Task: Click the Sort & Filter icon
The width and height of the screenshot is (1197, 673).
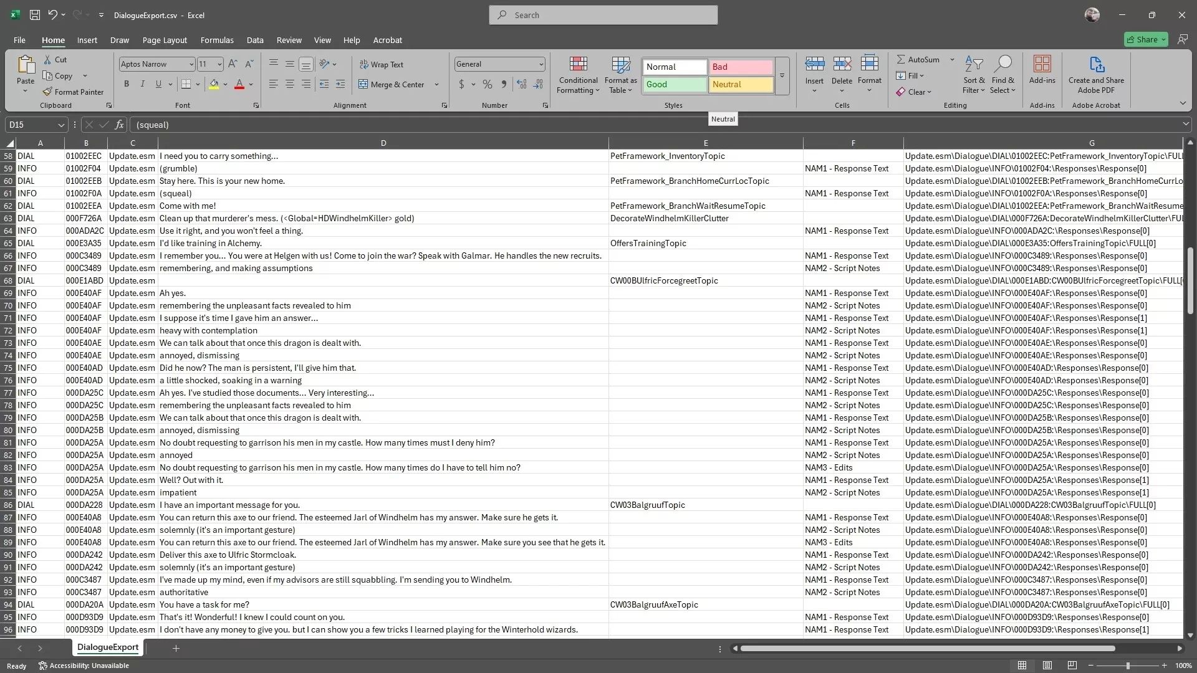Action: [x=974, y=64]
